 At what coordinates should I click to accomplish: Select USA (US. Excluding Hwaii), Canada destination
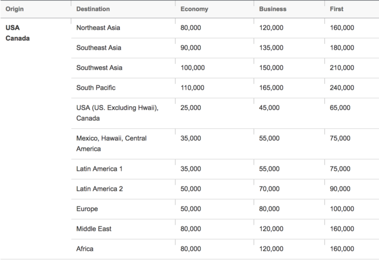point(117,113)
